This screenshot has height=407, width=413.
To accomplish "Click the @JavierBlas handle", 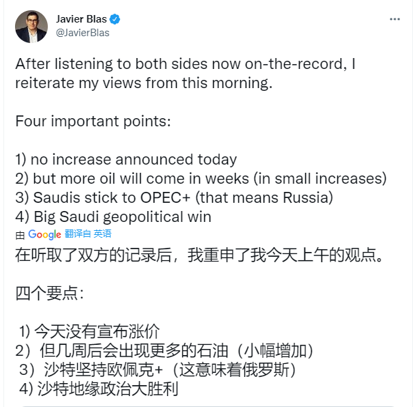I will [x=83, y=32].
